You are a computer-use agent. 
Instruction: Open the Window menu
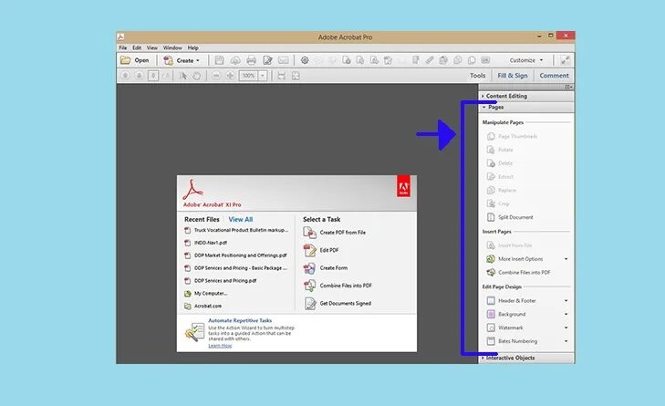click(x=172, y=48)
